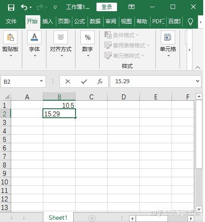Click the Redo icon
205x222 pixels.
[x=40, y=7]
